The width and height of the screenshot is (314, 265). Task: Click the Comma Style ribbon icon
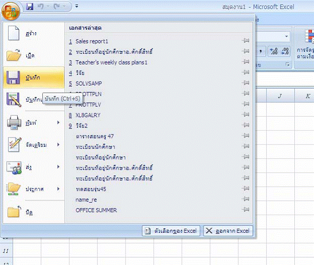click(x=261, y=51)
